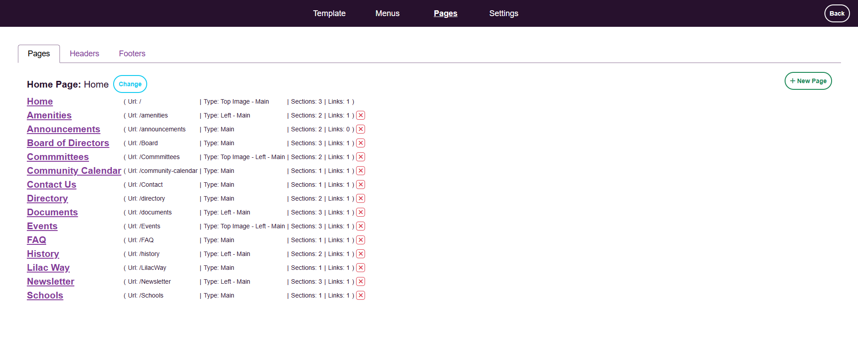Remove the FAQ page using delete icon
Screen dimensions: 858x340
(361, 240)
